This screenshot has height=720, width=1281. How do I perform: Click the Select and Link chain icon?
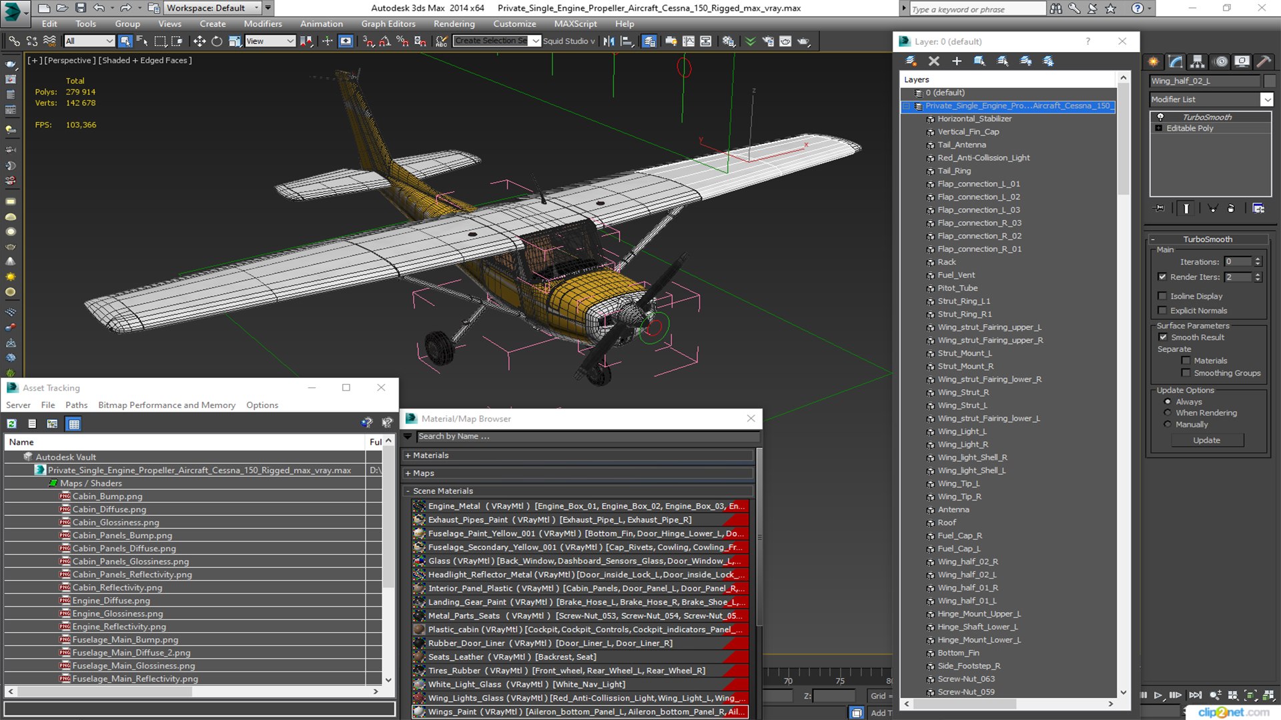14,41
